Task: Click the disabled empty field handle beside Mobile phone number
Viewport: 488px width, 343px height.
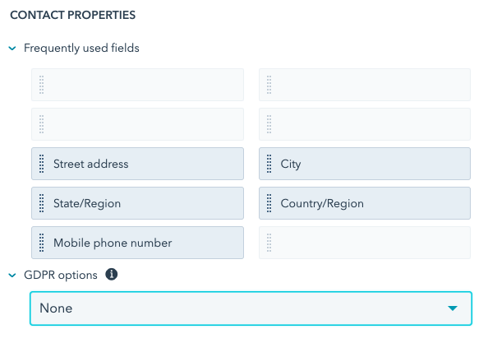Action: pos(269,243)
